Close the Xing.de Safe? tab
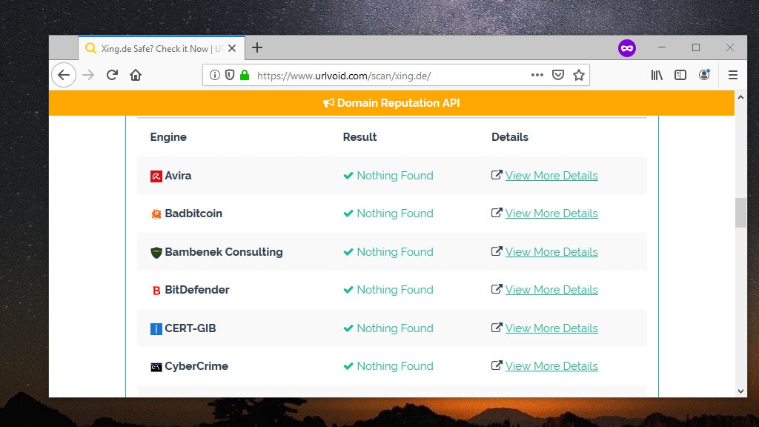Screen dimensions: 759x427 pos(232,48)
